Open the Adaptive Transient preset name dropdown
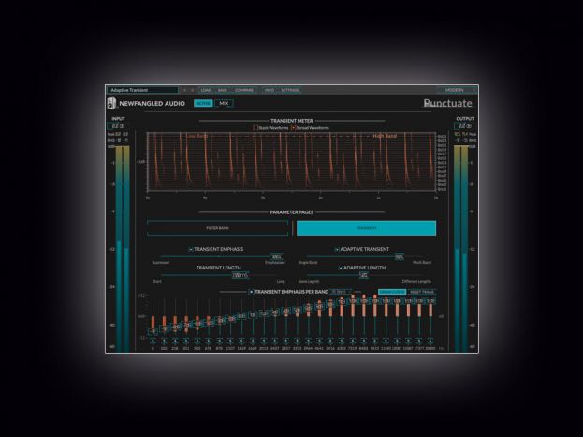The image size is (583, 437). pyautogui.click(x=143, y=90)
